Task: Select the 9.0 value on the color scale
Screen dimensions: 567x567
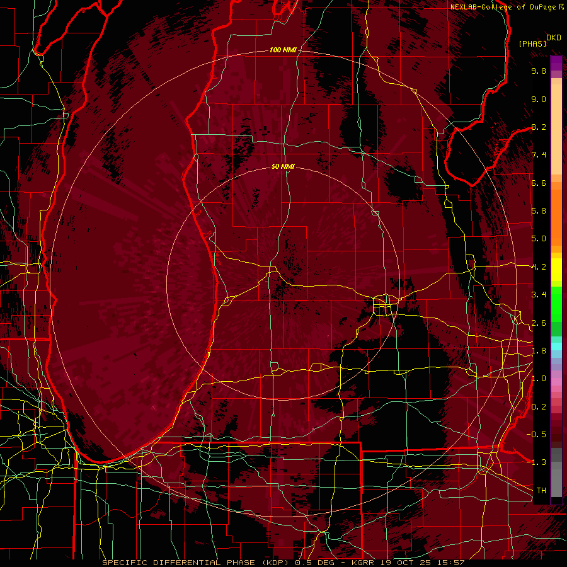Action: tap(539, 99)
